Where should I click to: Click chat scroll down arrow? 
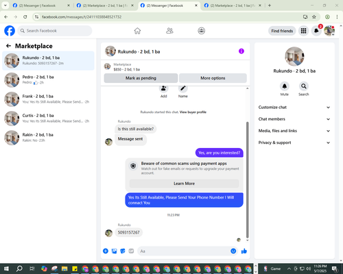click(x=247, y=240)
